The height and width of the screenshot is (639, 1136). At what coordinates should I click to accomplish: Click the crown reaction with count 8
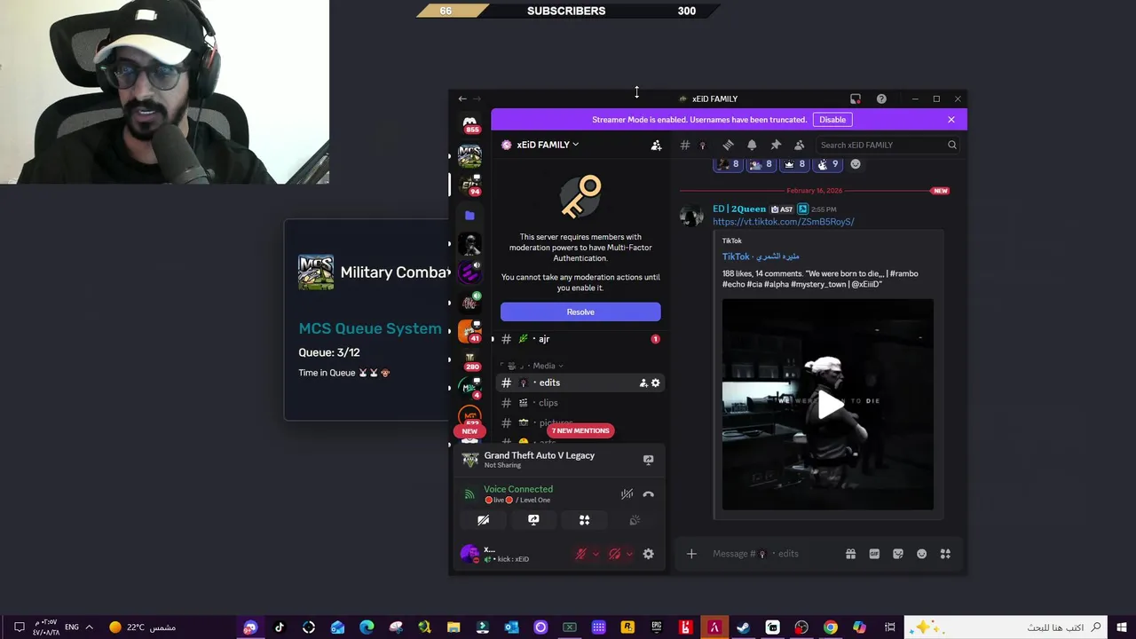tap(794, 164)
